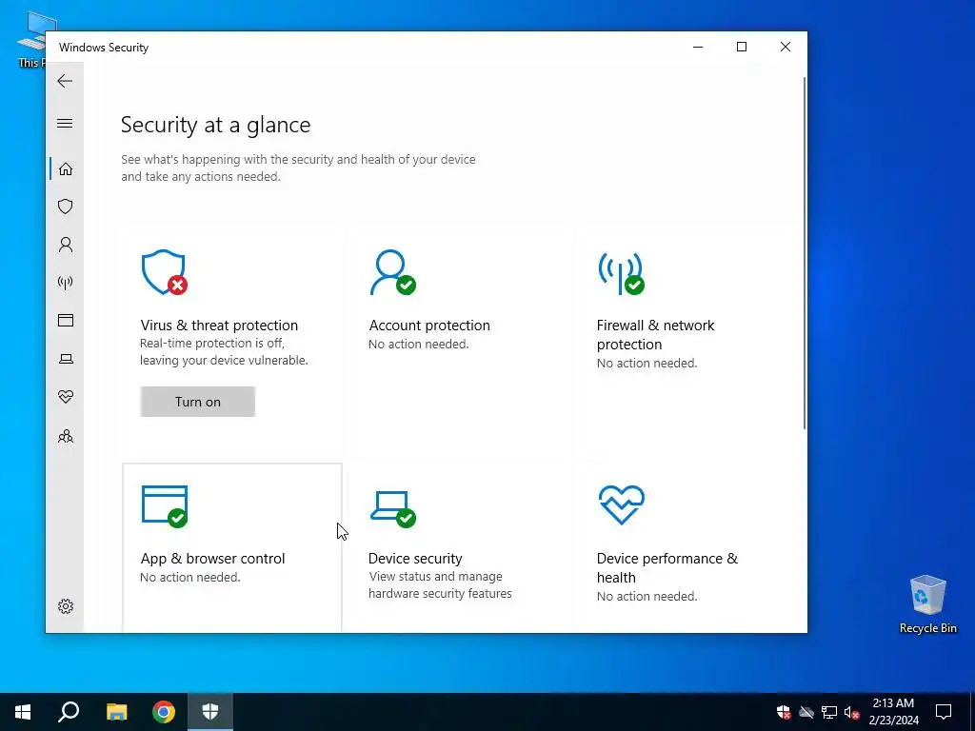Launch Google Chrome from taskbar

pyautogui.click(x=164, y=712)
